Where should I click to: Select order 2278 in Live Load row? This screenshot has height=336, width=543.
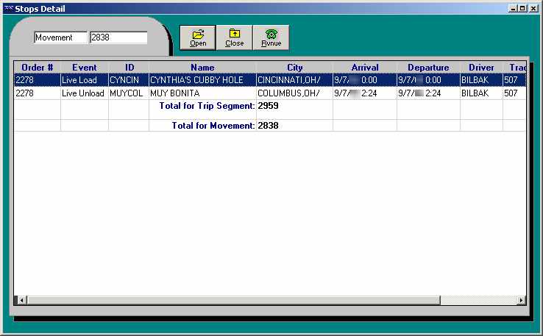(38, 80)
